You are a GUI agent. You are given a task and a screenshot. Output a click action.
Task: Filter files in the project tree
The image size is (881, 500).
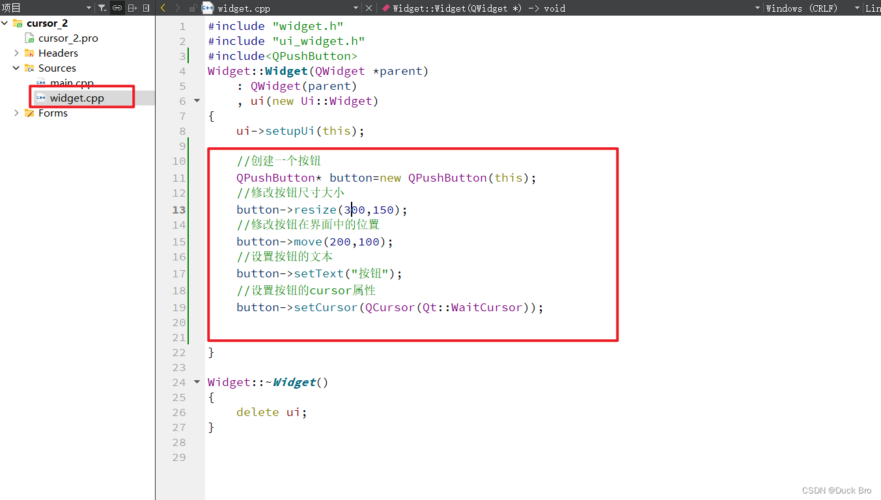pyautogui.click(x=101, y=8)
